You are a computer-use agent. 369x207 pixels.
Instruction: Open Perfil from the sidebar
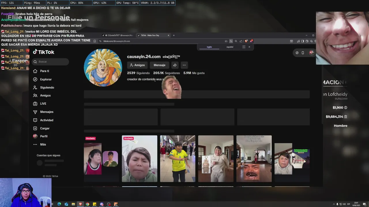40,136
